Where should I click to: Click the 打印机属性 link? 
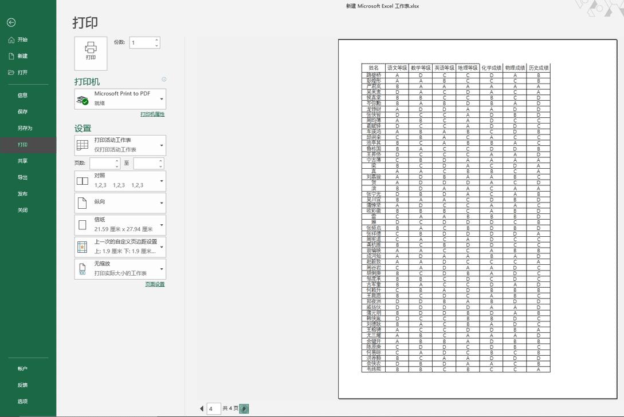pos(152,114)
